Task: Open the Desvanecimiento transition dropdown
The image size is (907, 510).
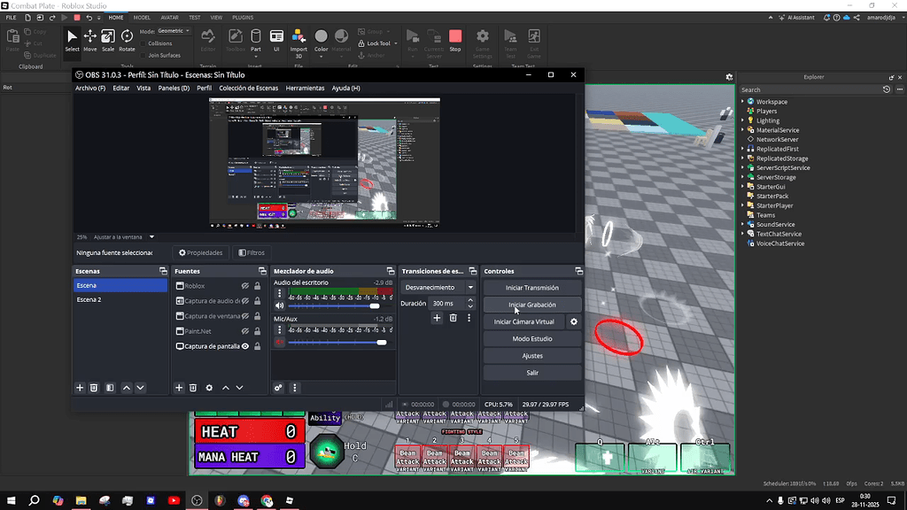Action: point(437,287)
